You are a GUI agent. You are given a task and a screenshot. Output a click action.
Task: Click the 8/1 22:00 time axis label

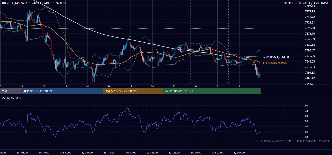[x=174, y=153]
